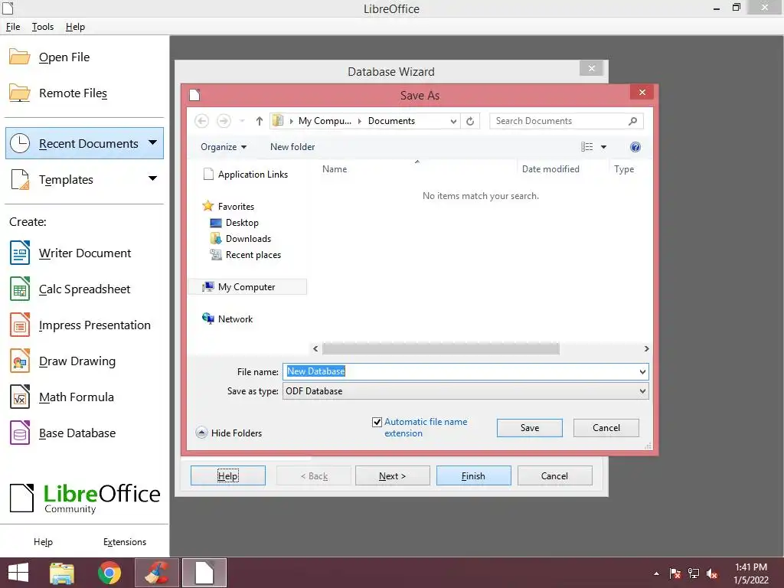Expand Recent Documents dropdown arrow
The height and width of the screenshot is (588, 784).
coord(152,143)
